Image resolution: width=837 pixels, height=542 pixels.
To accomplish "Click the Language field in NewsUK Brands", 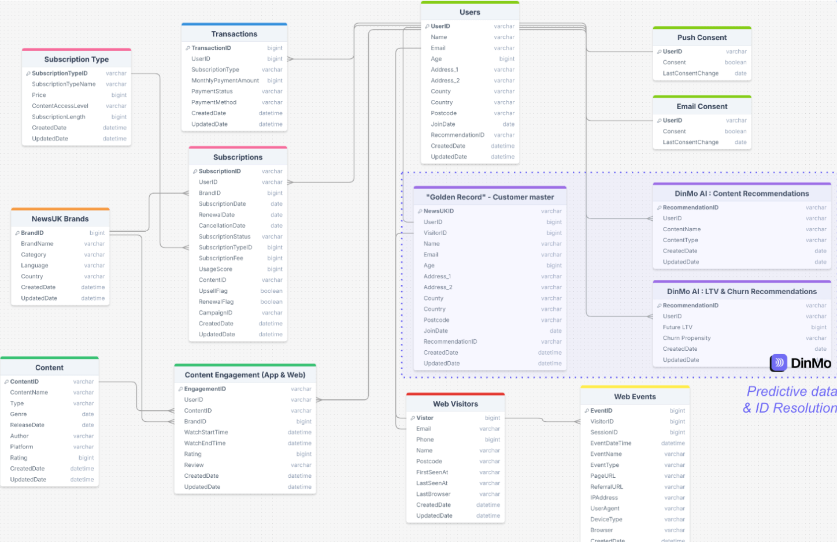I will pyautogui.click(x=60, y=266).
